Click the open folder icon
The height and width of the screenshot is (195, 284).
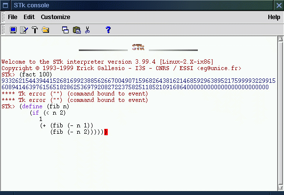[x=46, y=30]
